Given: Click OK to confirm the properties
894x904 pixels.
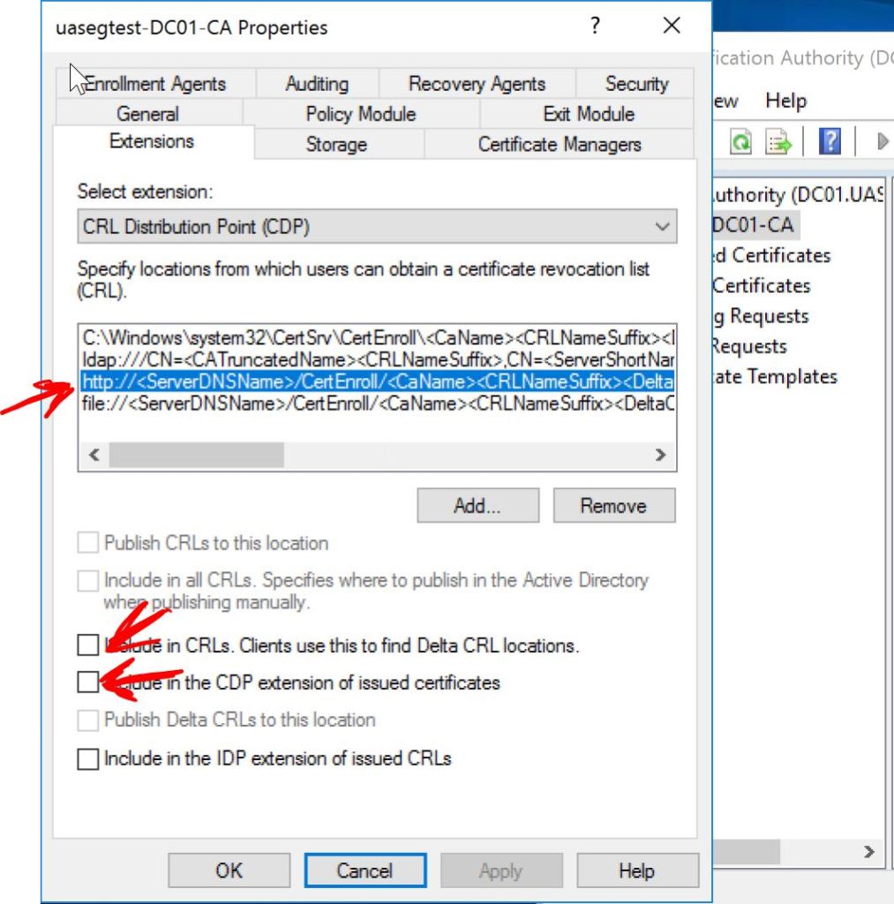Looking at the screenshot, I should tap(229, 870).
